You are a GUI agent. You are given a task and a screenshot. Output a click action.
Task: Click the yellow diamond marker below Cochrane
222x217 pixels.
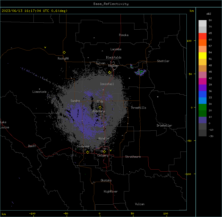(x=88, y=152)
